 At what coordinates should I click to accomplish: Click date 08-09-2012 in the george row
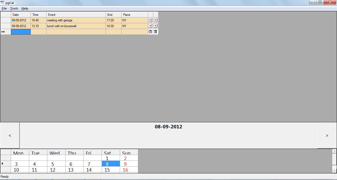(21, 20)
